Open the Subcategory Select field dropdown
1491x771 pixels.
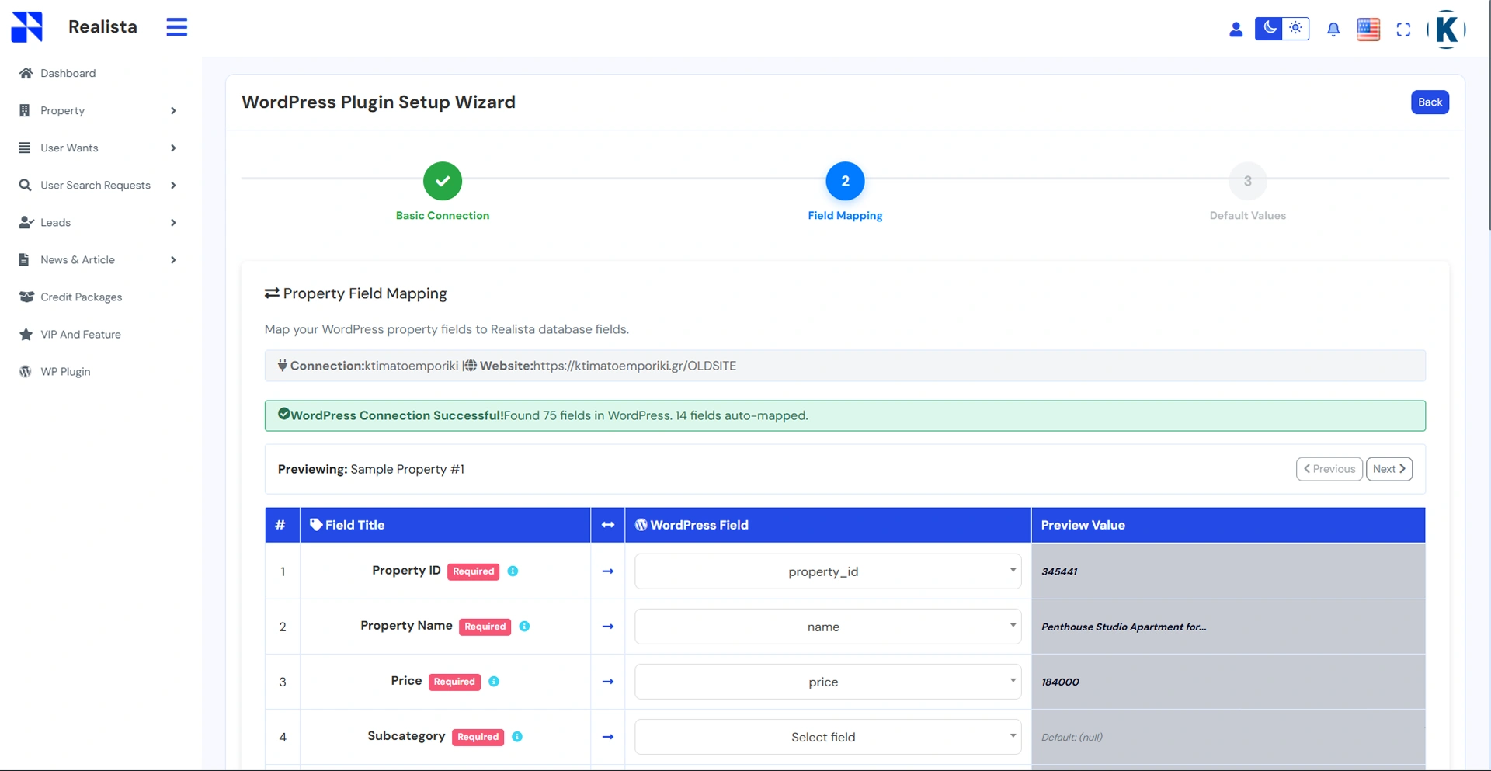pos(827,737)
